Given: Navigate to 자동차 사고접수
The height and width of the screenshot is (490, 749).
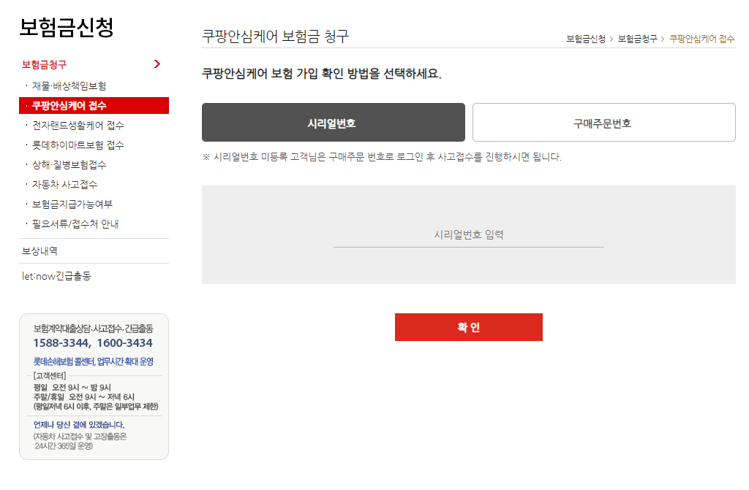Looking at the screenshot, I should point(65,184).
